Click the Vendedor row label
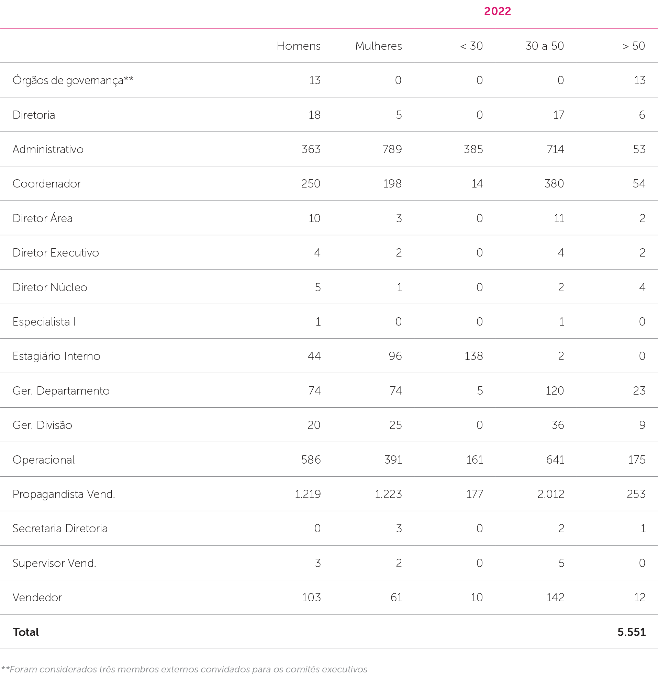Screen dimensions: 658x681 point(37,598)
